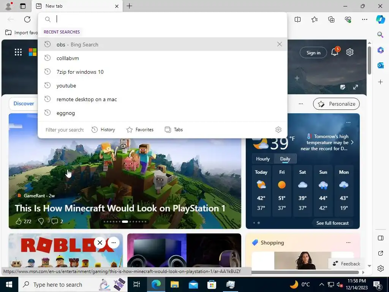Dismiss the Roblox card with X
Screen dimensions: 389x292
(100, 243)
